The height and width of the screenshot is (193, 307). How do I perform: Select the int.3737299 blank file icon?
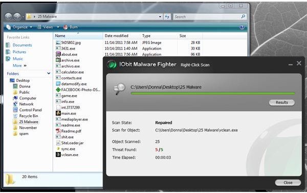[x=58, y=108]
